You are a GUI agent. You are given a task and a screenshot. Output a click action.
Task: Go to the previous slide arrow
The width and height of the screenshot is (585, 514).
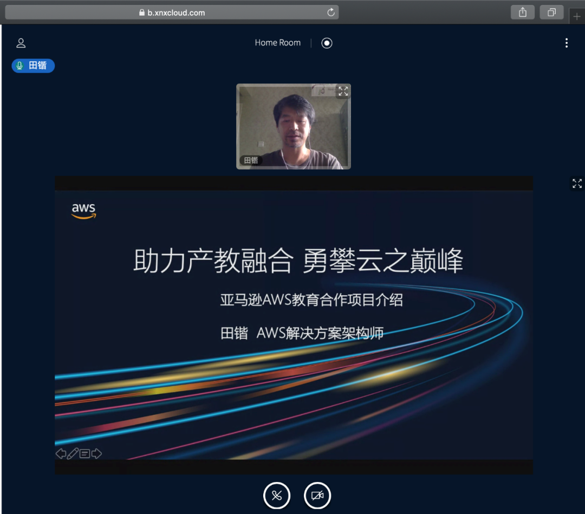(x=61, y=453)
